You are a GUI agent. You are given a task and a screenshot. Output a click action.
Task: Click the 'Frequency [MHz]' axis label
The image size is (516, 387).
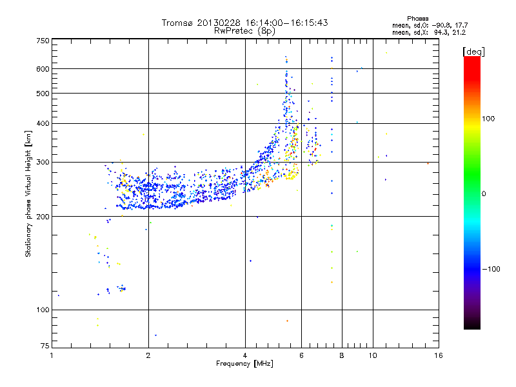[244, 364]
